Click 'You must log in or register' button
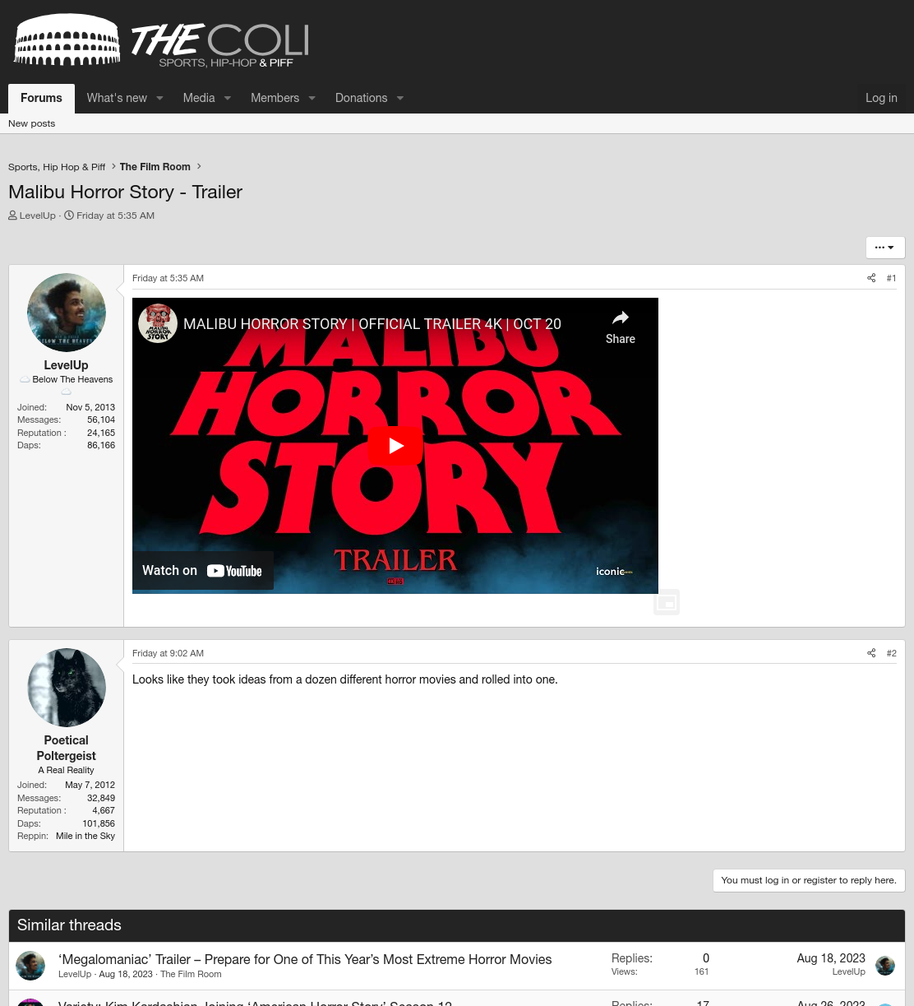The width and height of the screenshot is (914, 1006). click(809, 880)
